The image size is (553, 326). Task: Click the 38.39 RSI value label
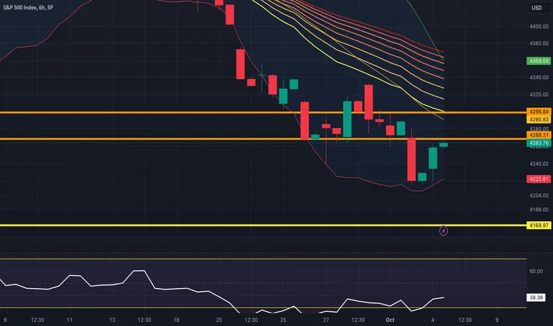536,298
